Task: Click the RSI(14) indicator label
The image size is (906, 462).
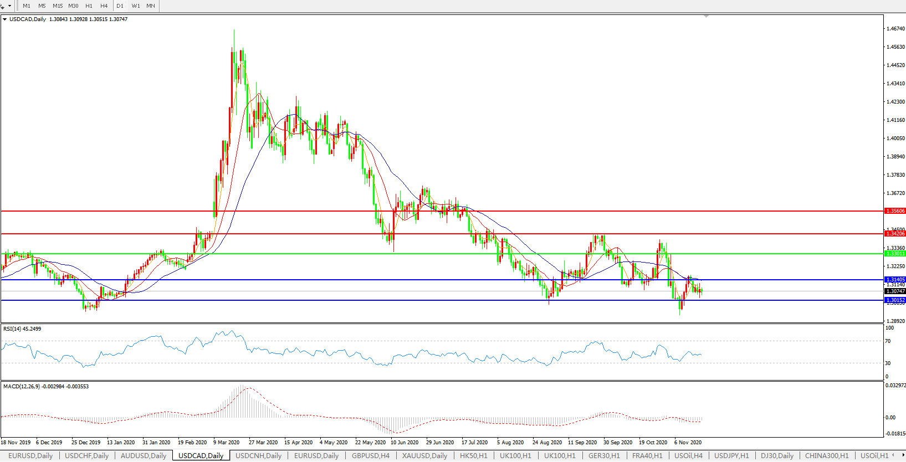Action: (x=22, y=329)
